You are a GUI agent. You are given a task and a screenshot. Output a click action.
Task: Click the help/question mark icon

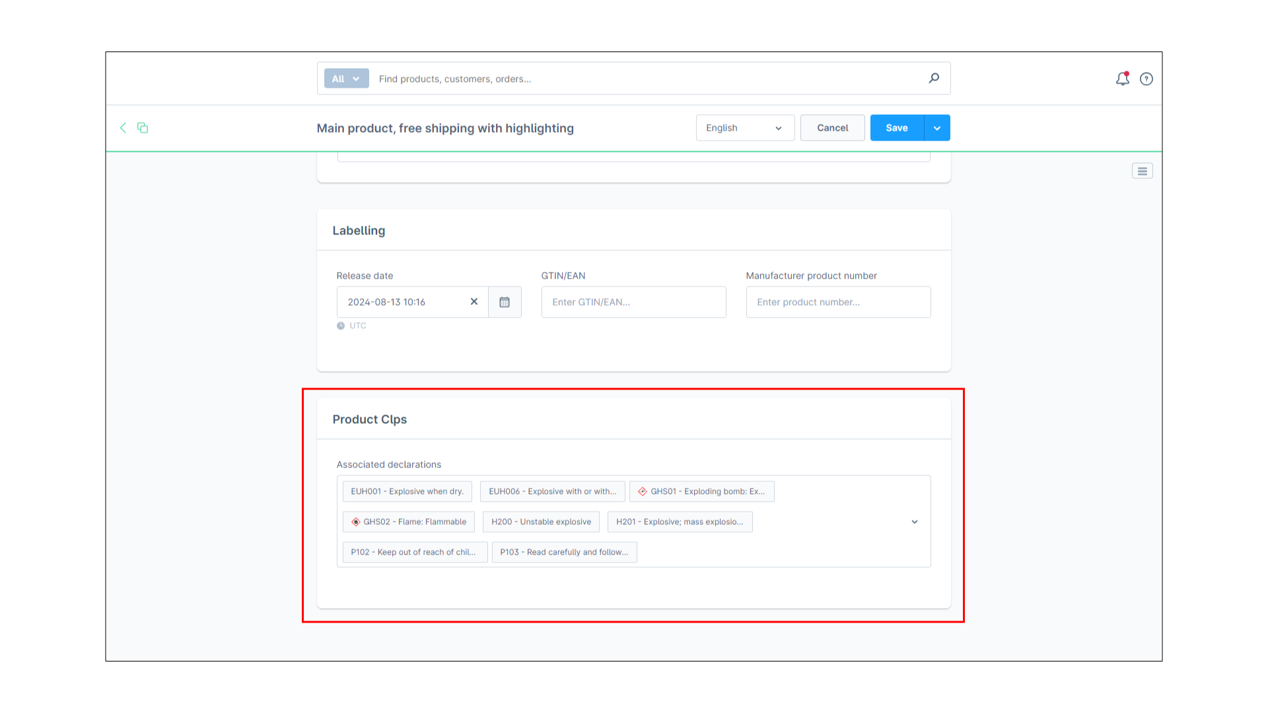[x=1146, y=79]
